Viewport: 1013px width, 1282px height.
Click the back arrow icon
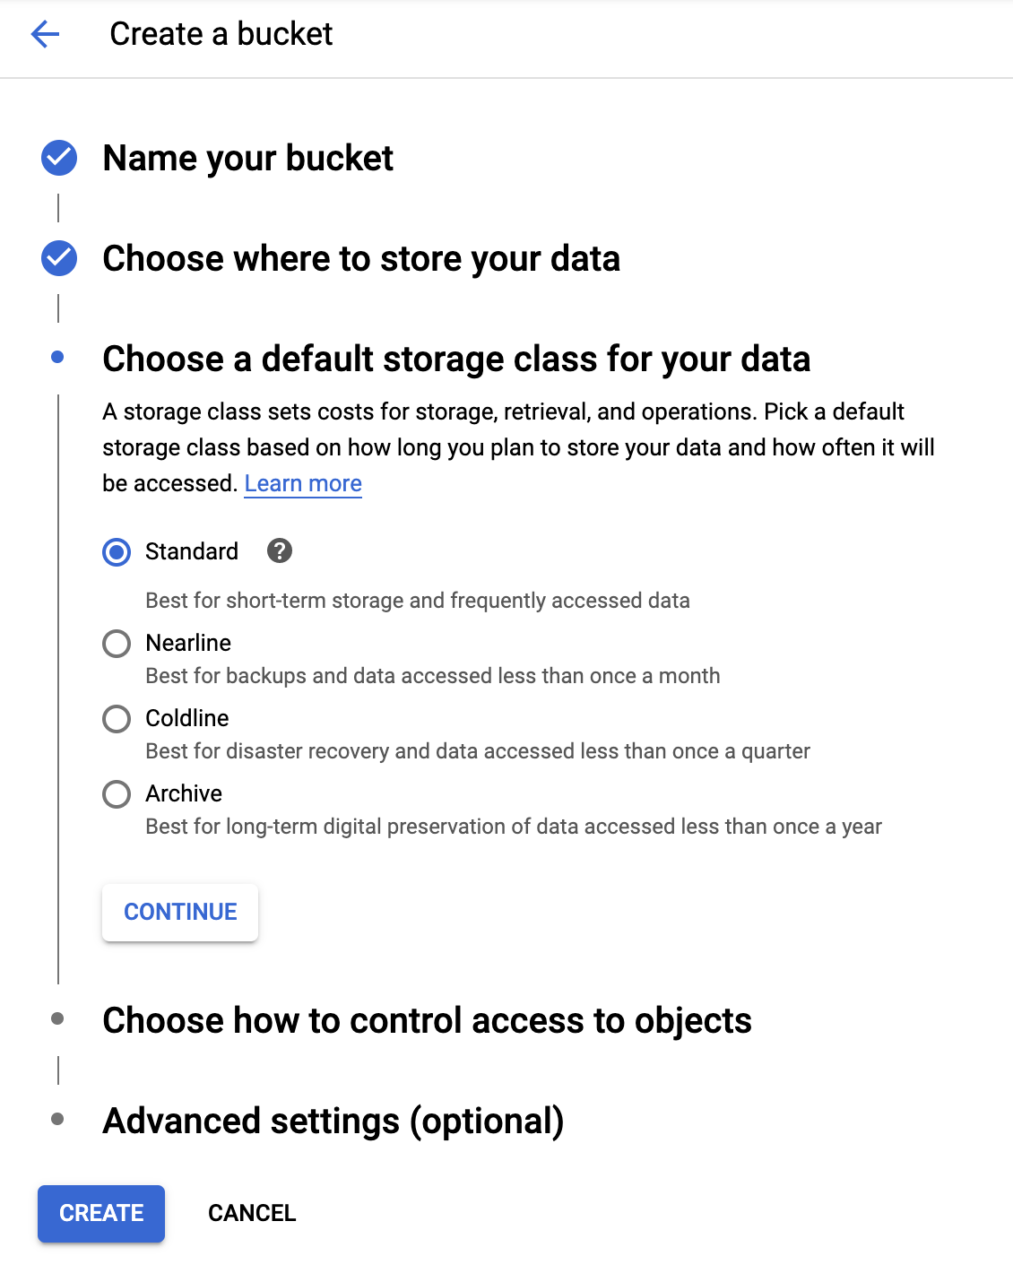tap(45, 34)
